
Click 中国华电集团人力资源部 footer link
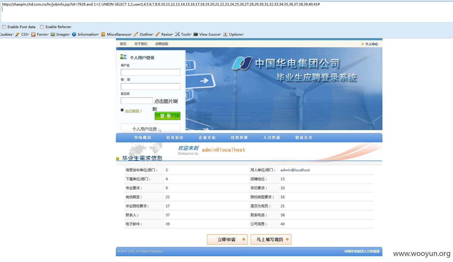(362, 251)
